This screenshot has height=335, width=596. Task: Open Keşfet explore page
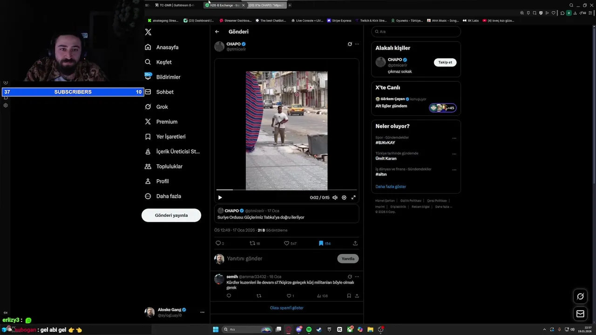pos(158,62)
